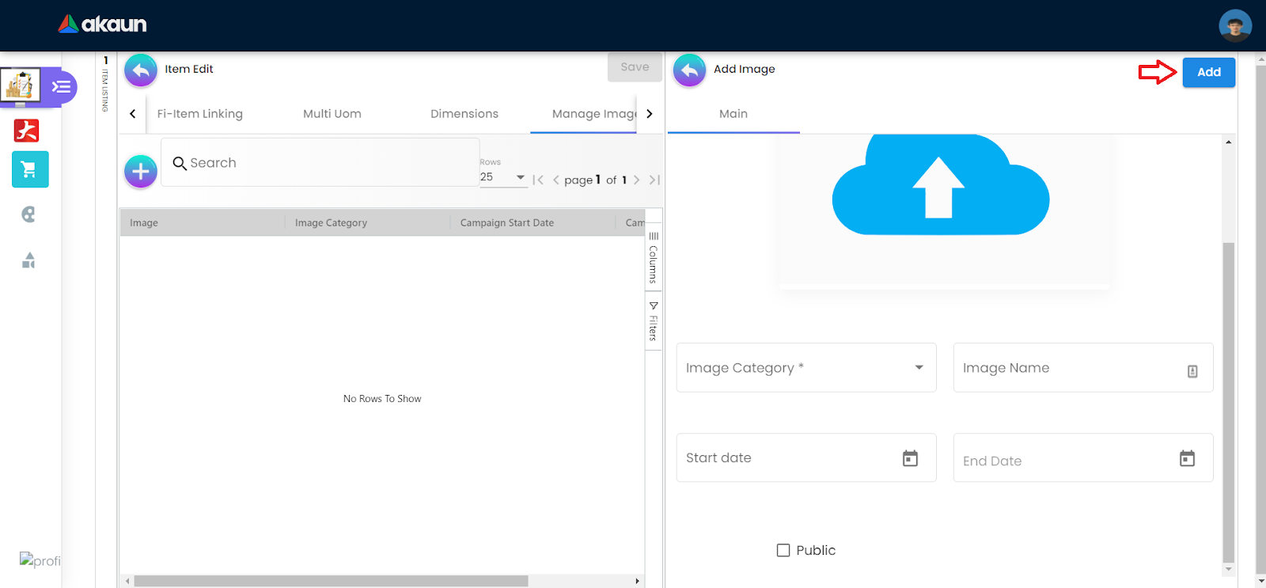Screen dimensions: 1266x588
Task: Select the Dimensions tab
Action: [x=464, y=114]
